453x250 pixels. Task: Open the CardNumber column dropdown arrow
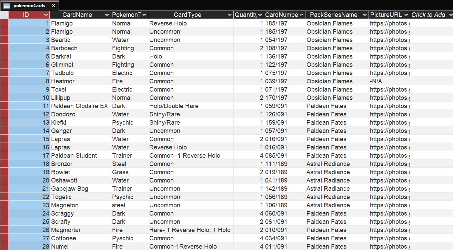[301, 15]
